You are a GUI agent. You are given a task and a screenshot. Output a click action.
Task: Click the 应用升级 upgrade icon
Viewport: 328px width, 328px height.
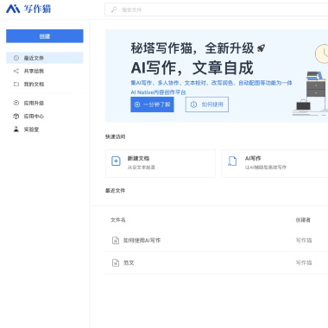click(16, 103)
